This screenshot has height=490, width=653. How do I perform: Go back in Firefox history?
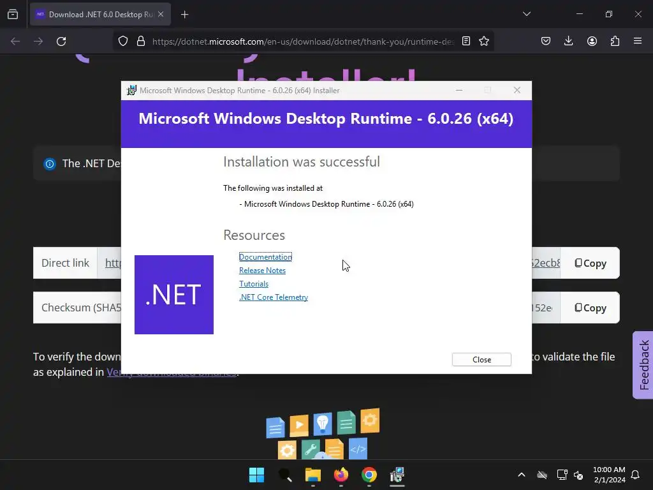point(15,41)
